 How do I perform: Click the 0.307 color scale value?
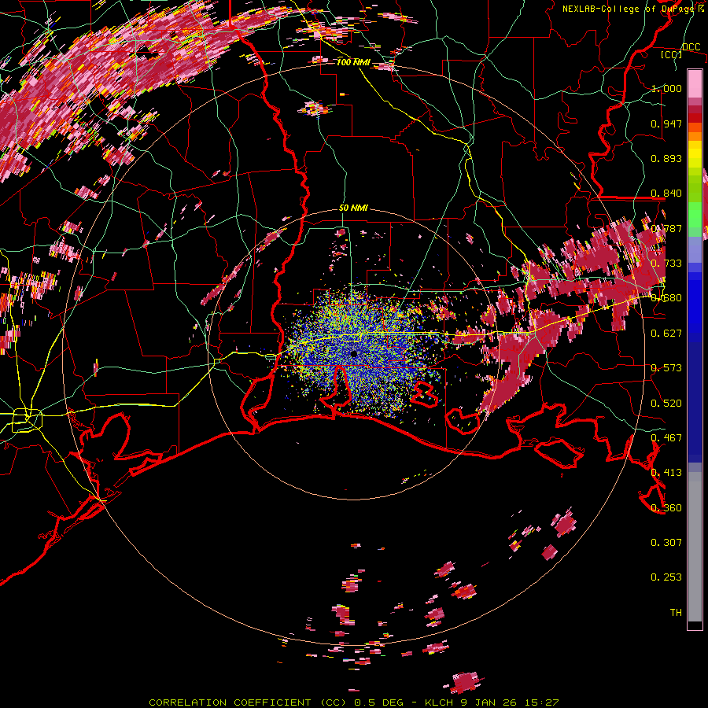666,543
